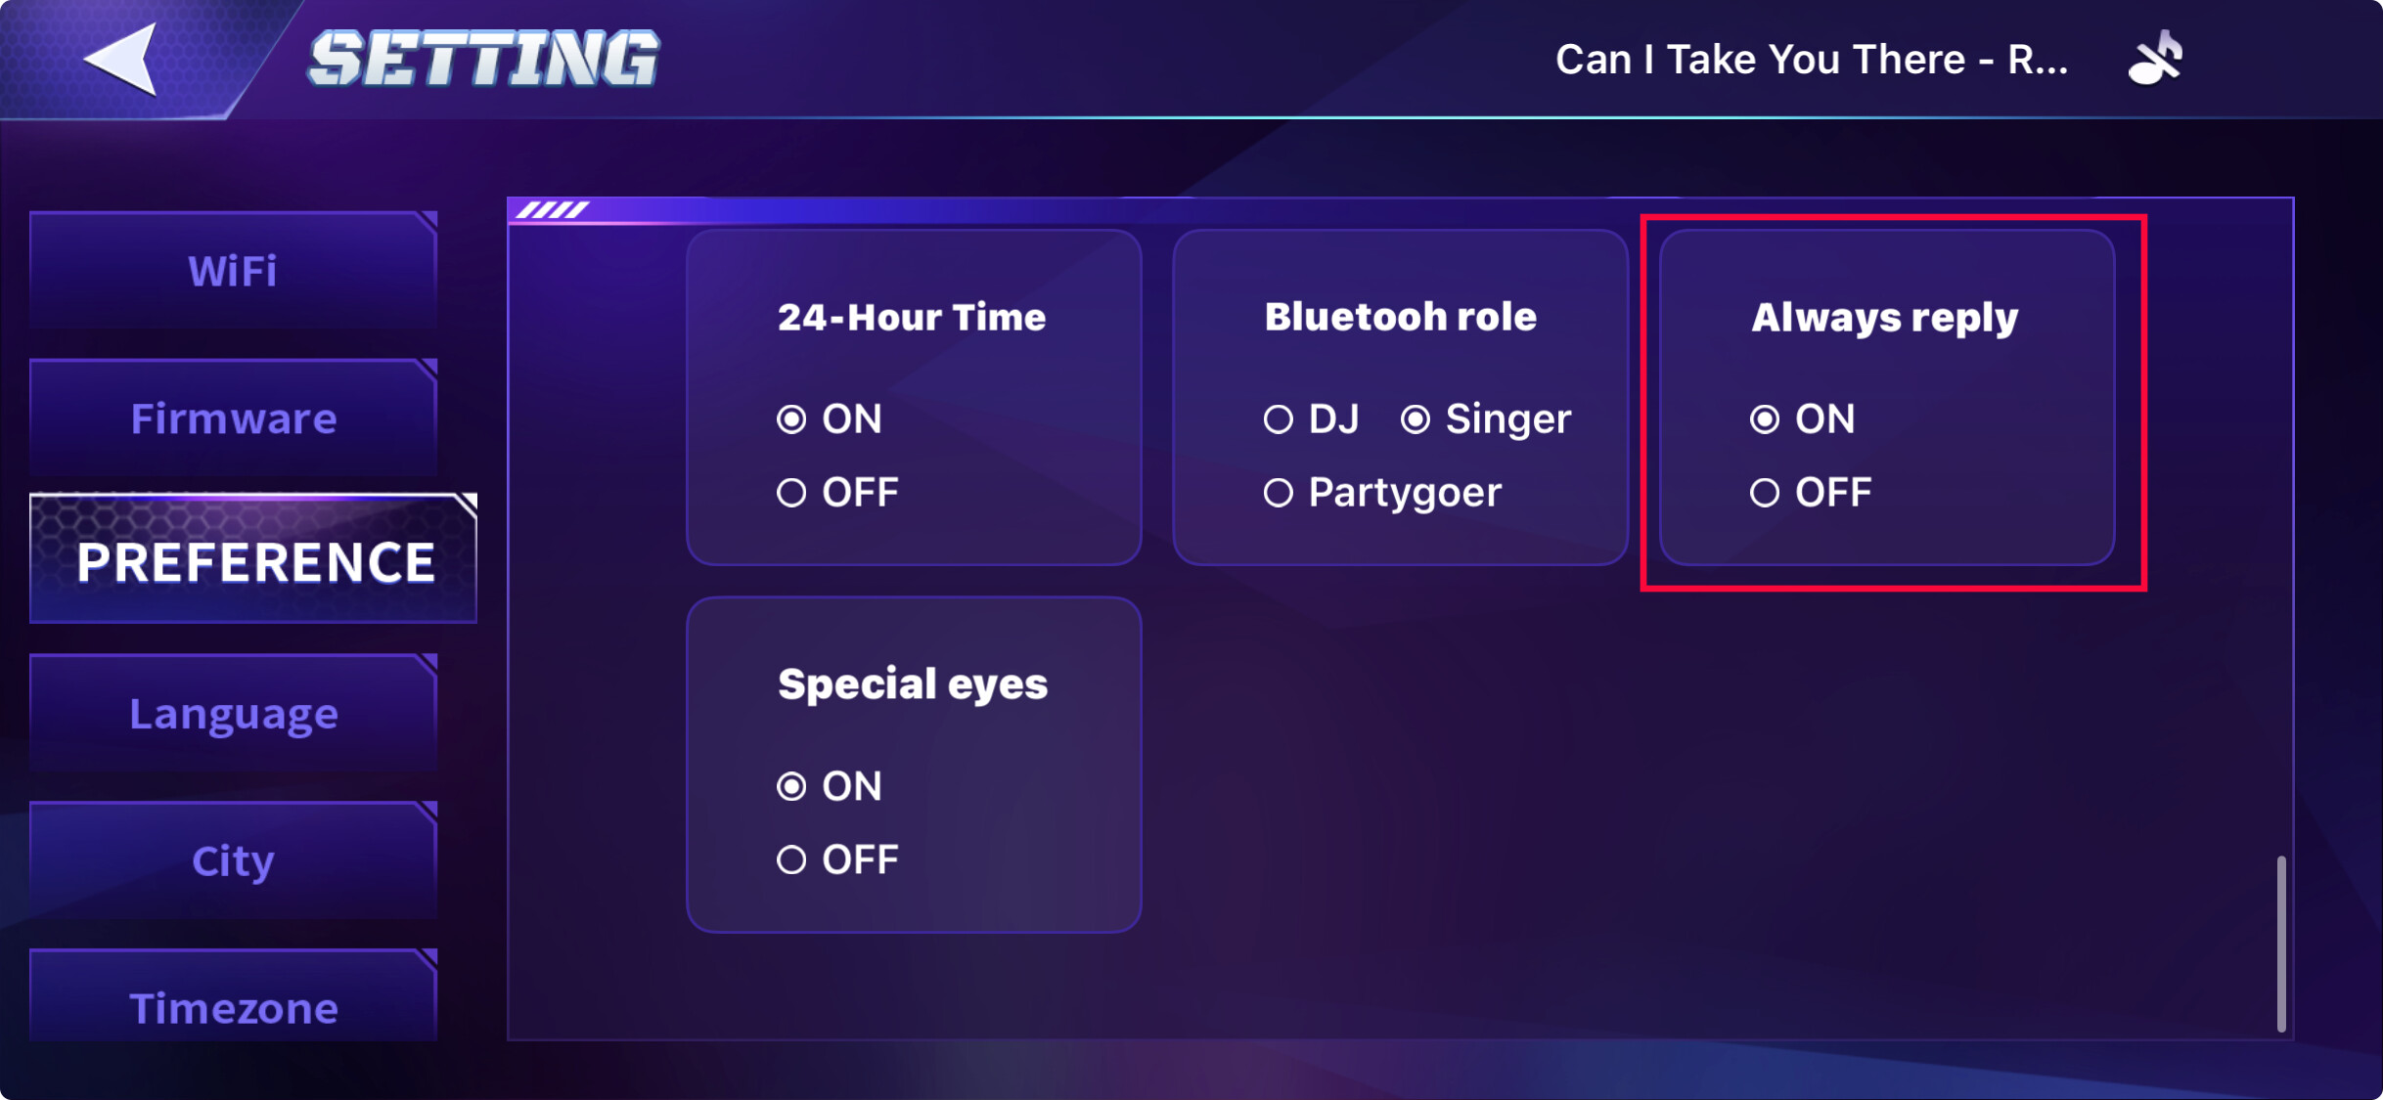Turn 24-Hour Time ON
The width and height of the screenshot is (2383, 1100).
791,419
